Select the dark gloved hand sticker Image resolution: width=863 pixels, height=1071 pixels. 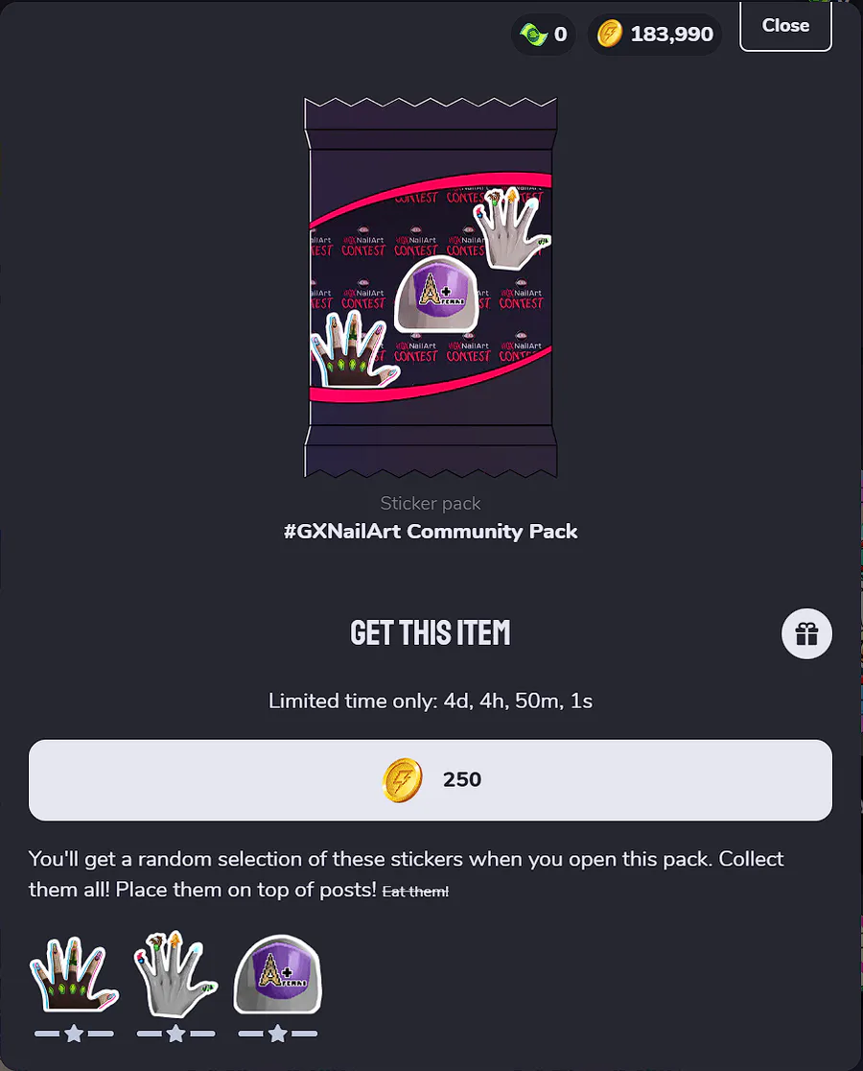[x=74, y=974]
